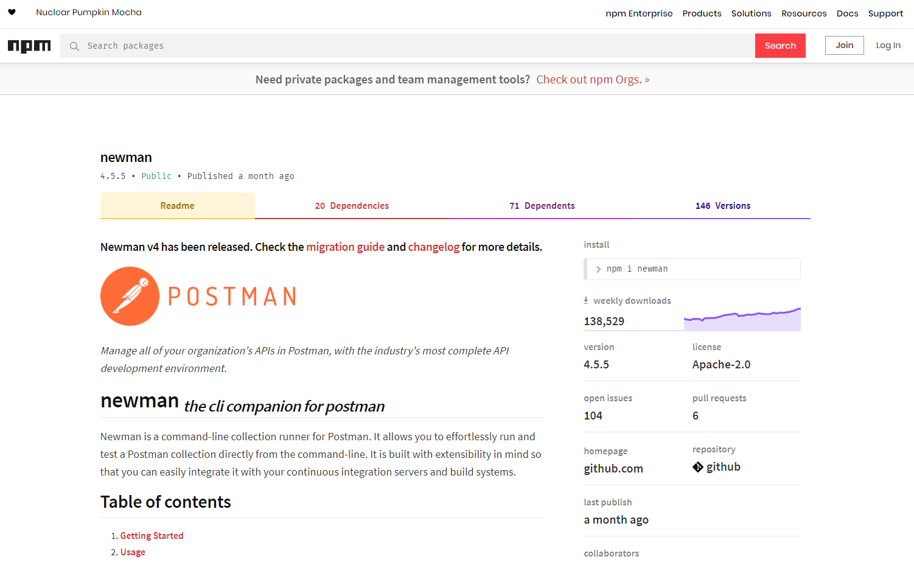The height and width of the screenshot is (562, 914).
Task: Open the Products menu item
Action: (x=702, y=13)
